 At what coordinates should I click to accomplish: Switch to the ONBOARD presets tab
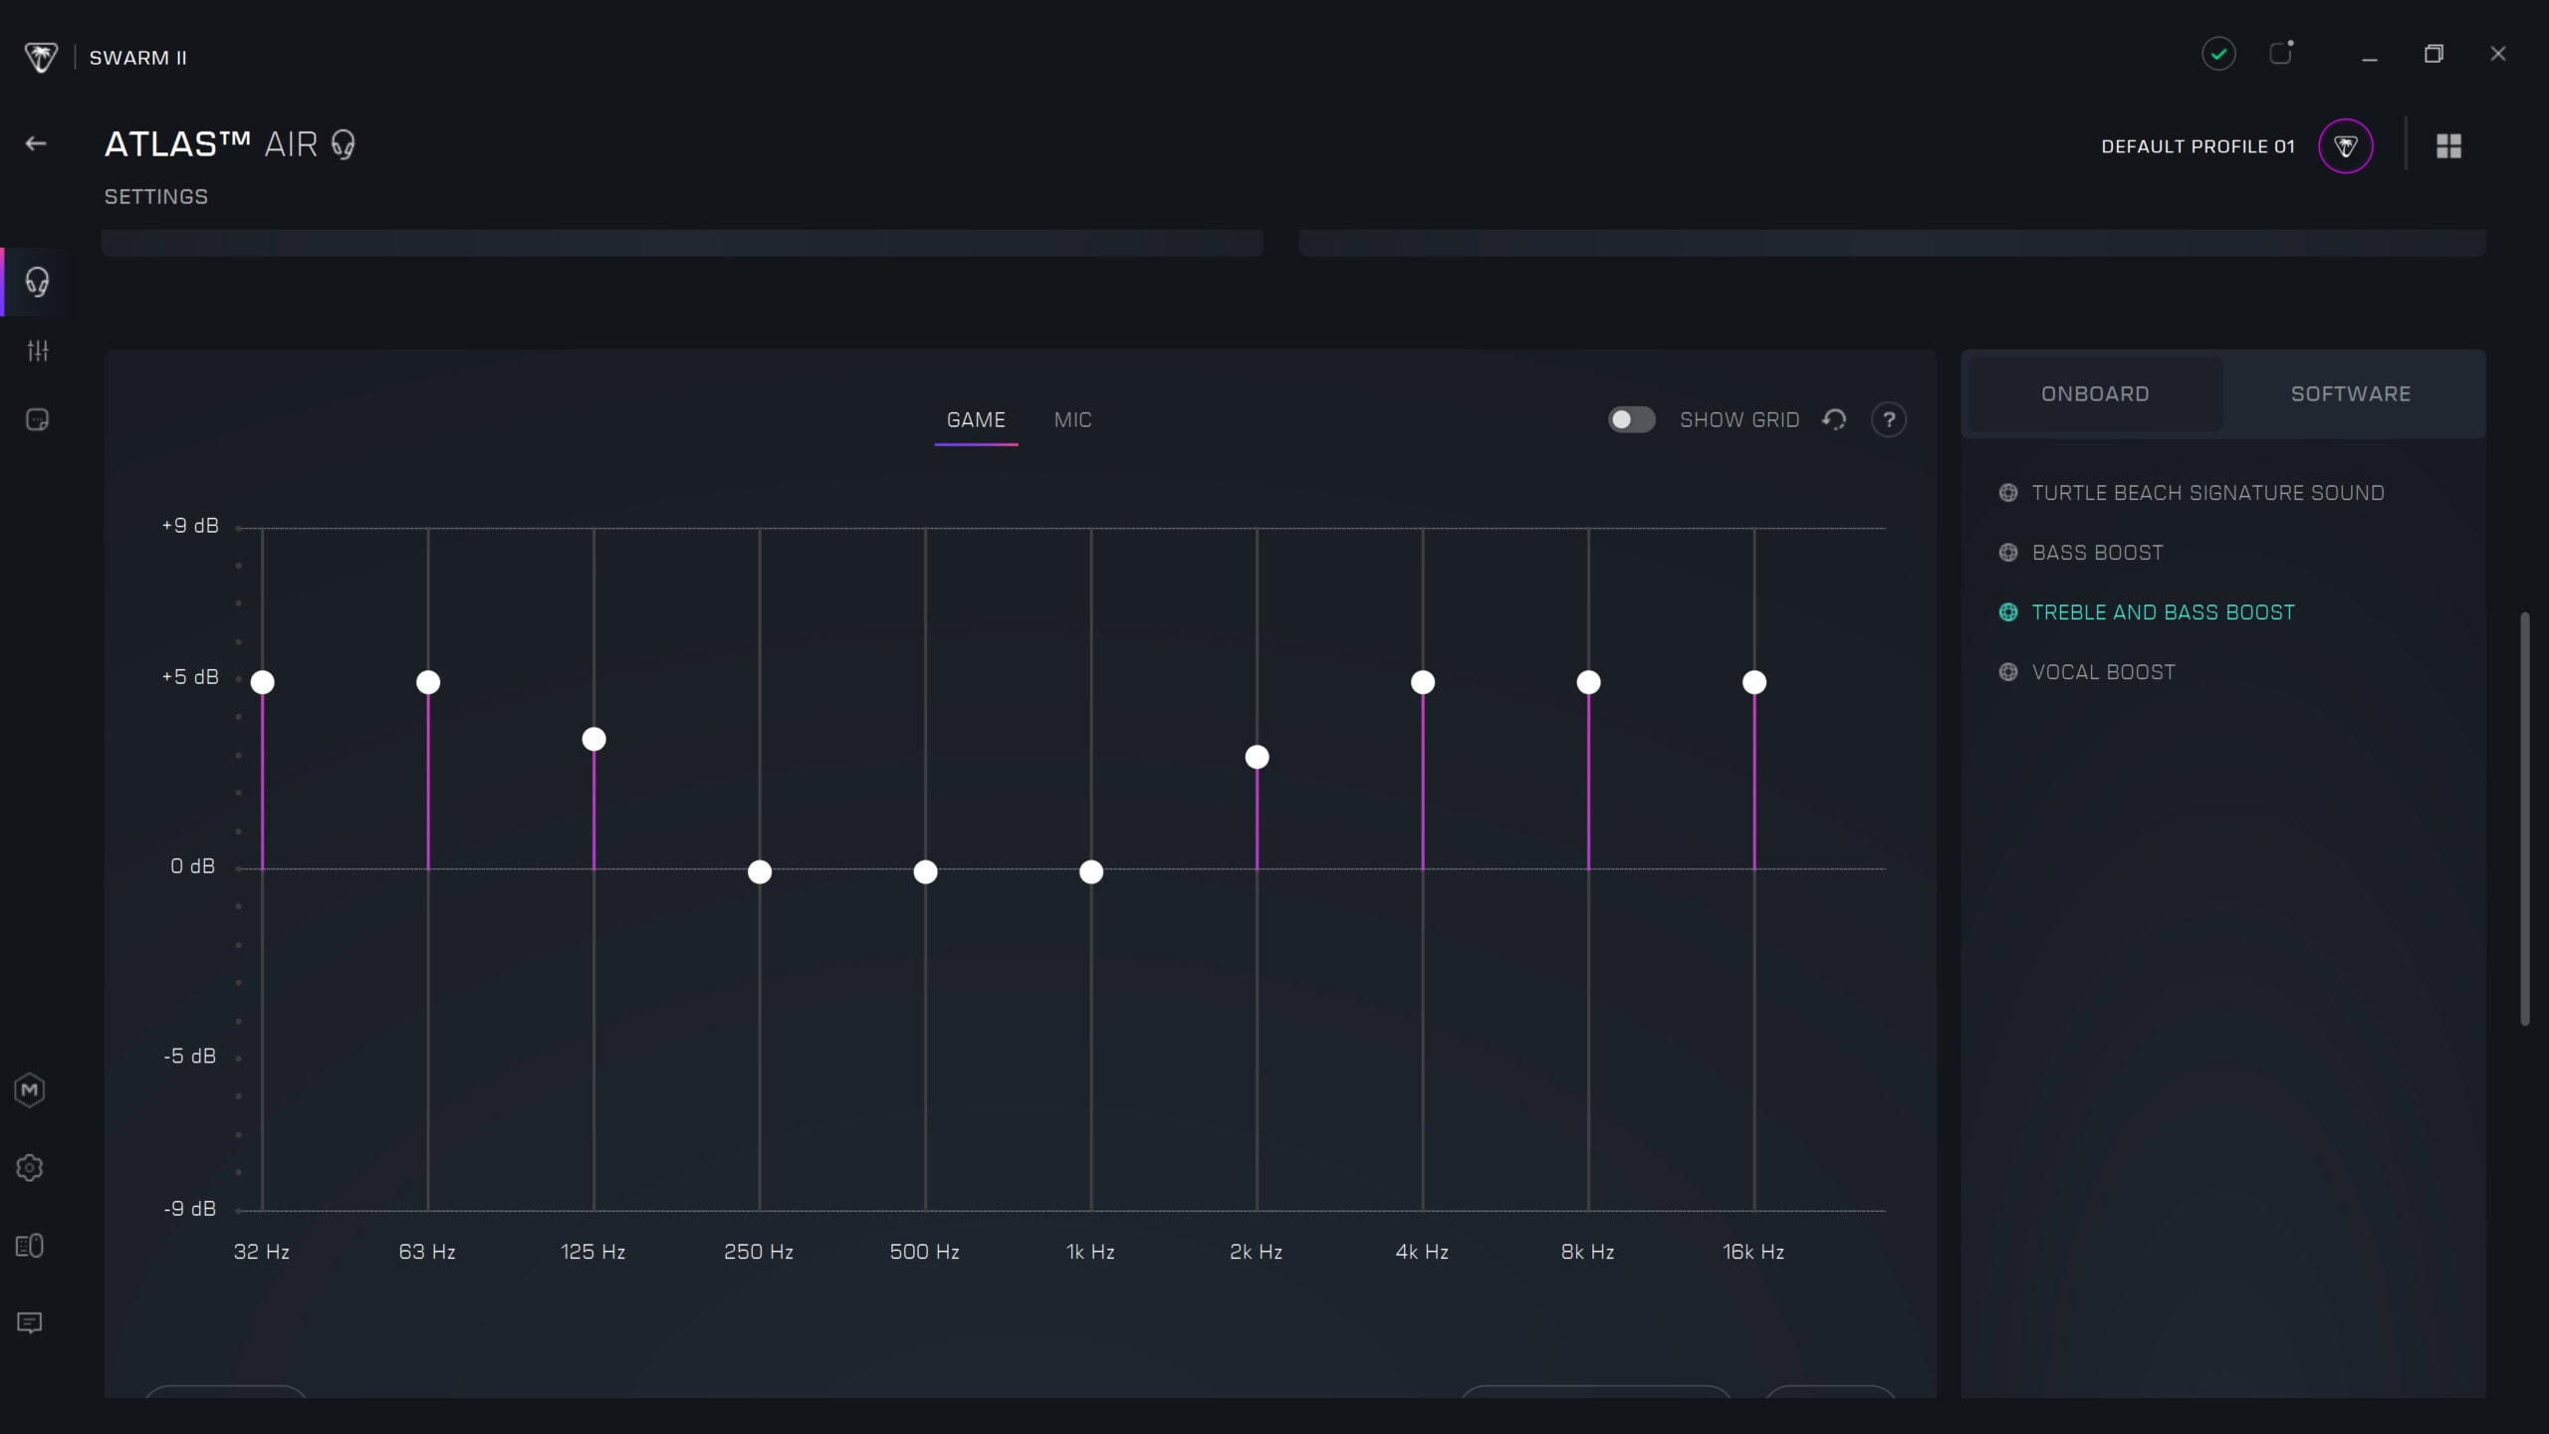point(2095,393)
